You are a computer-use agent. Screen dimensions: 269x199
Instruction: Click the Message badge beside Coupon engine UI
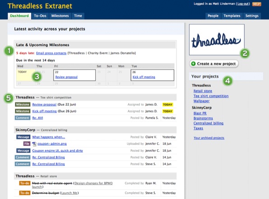click(x=23, y=151)
